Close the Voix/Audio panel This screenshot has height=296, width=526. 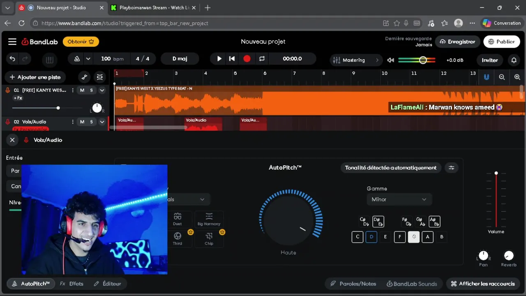[x=12, y=140]
